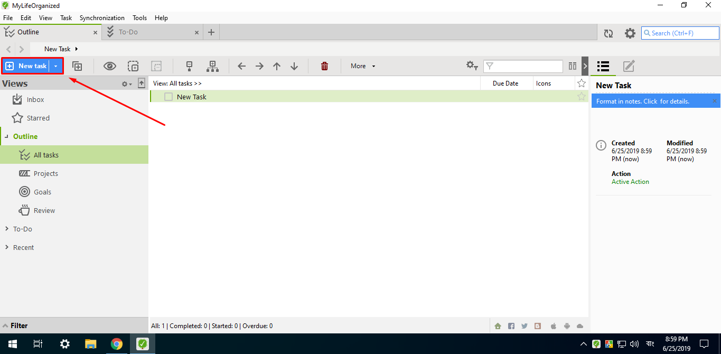Click into the quick filter input field

point(523,66)
